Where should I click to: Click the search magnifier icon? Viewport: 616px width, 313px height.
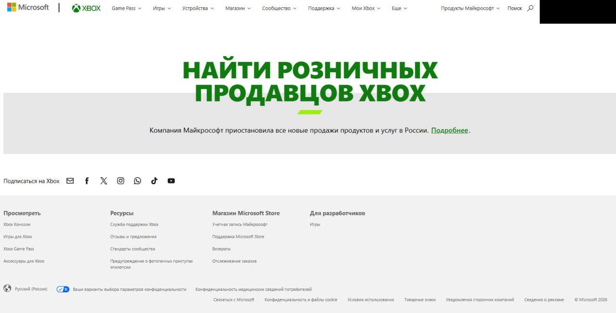[x=530, y=8]
